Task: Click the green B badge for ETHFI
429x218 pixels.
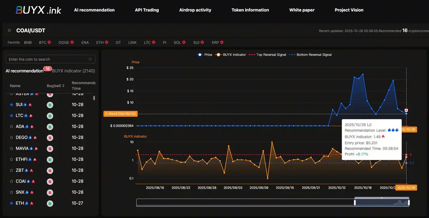Action: 50,159
